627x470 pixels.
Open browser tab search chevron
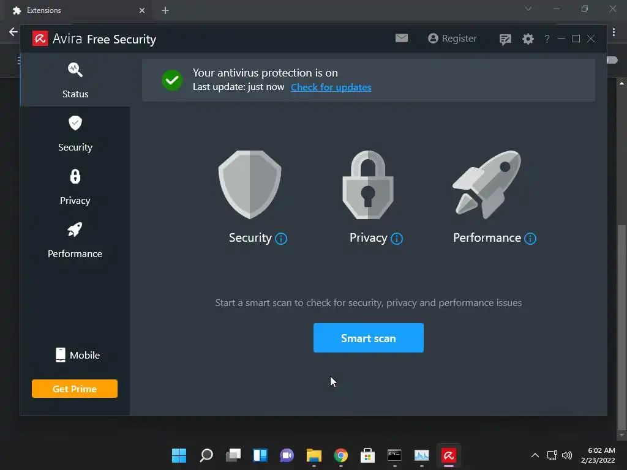coord(528,9)
